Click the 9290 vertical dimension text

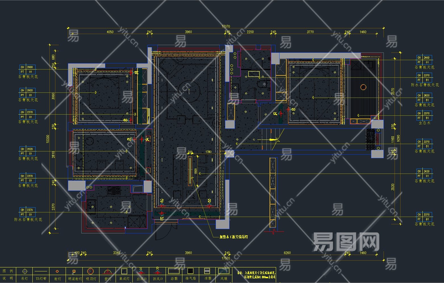(x=398, y=138)
